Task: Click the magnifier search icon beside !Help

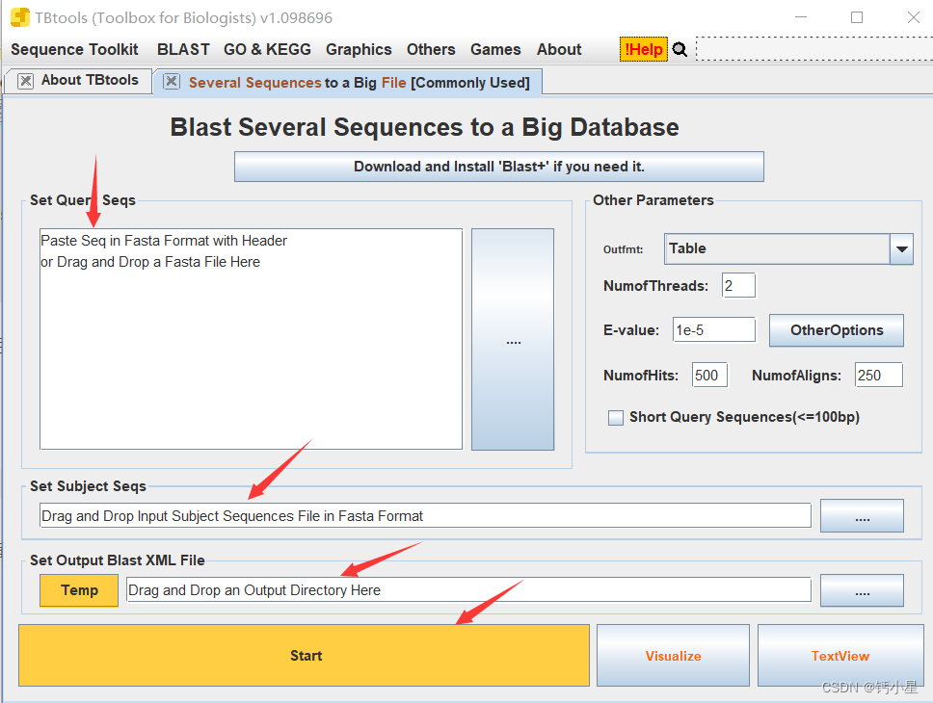Action: tap(680, 49)
